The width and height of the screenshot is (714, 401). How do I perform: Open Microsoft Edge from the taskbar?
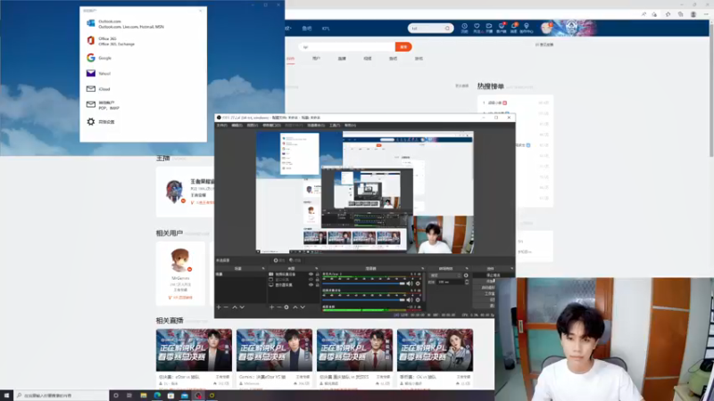[x=157, y=396]
